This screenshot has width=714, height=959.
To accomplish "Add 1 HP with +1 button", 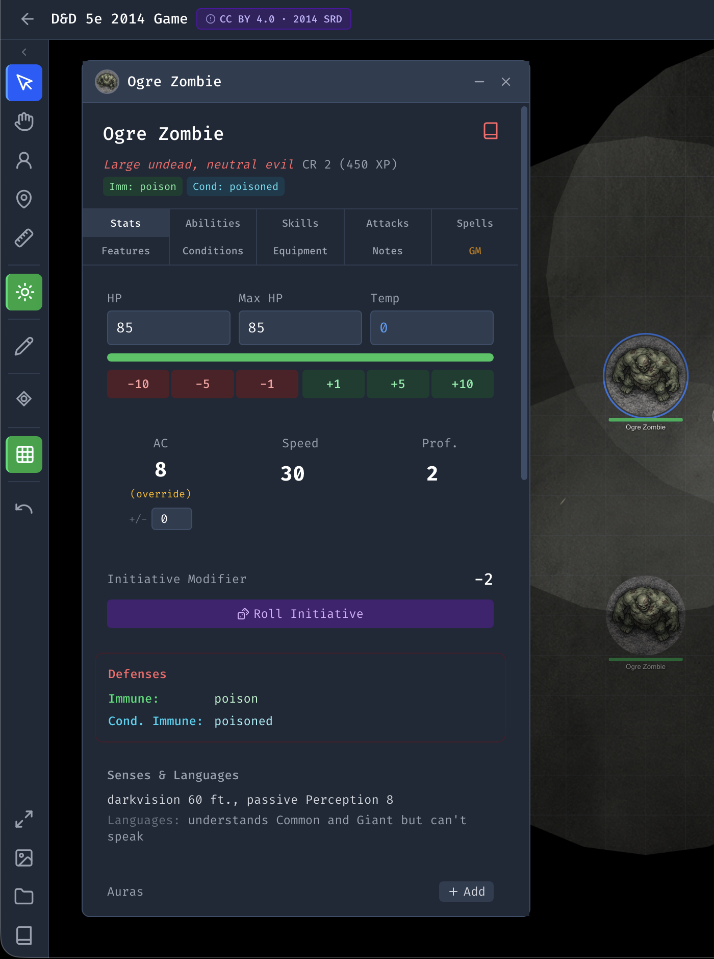I will [334, 384].
